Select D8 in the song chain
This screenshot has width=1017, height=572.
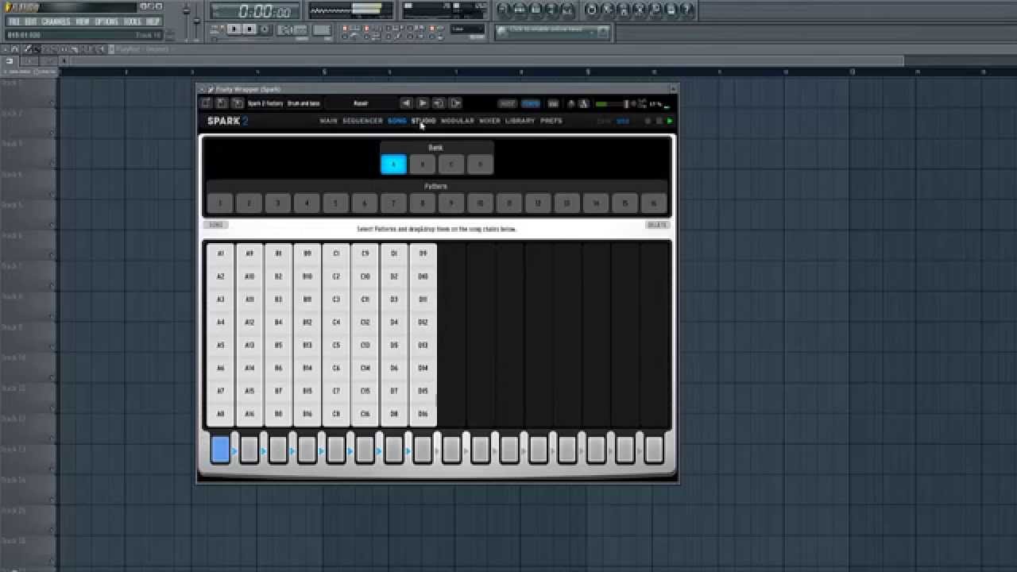[394, 414]
